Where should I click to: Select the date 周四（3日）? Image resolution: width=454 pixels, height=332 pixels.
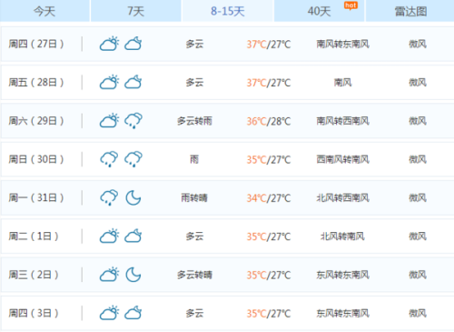pyautogui.click(x=34, y=313)
